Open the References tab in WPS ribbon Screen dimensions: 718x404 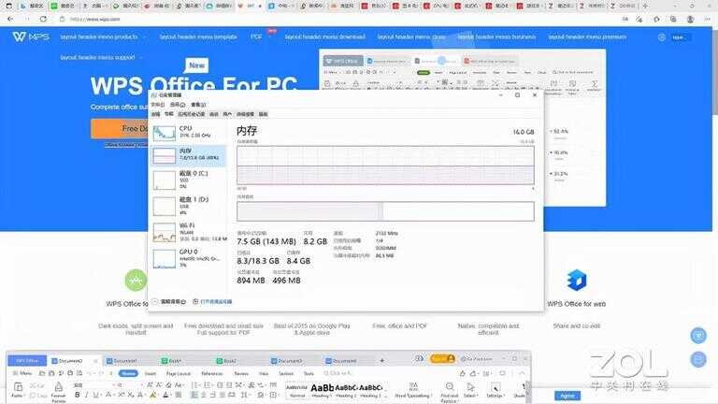(x=211, y=373)
